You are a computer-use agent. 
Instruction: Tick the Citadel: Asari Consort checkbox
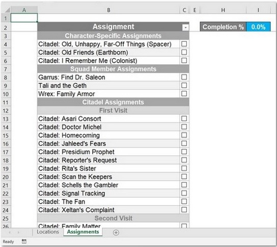tap(184, 118)
